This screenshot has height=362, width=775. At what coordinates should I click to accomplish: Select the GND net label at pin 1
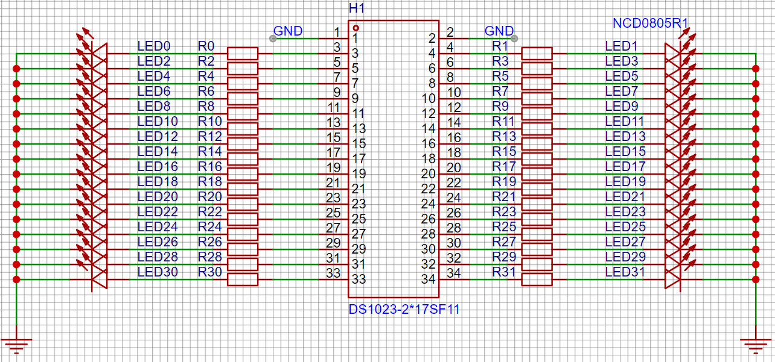tap(288, 31)
